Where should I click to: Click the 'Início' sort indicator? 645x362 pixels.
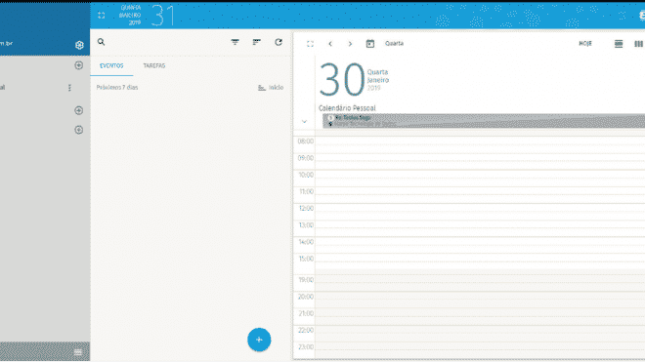(x=271, y=88)
